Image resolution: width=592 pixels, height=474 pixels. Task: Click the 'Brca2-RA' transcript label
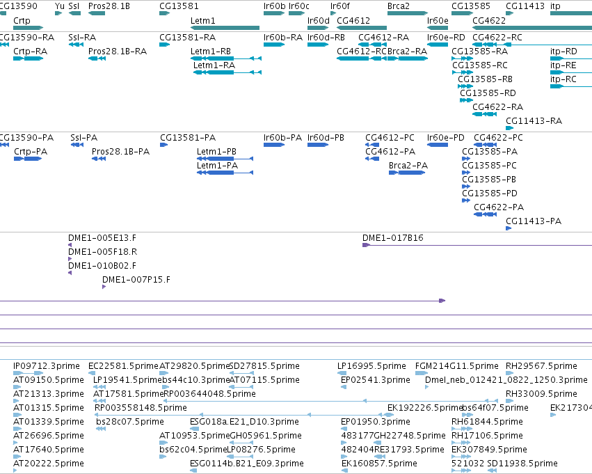(408, 52)
